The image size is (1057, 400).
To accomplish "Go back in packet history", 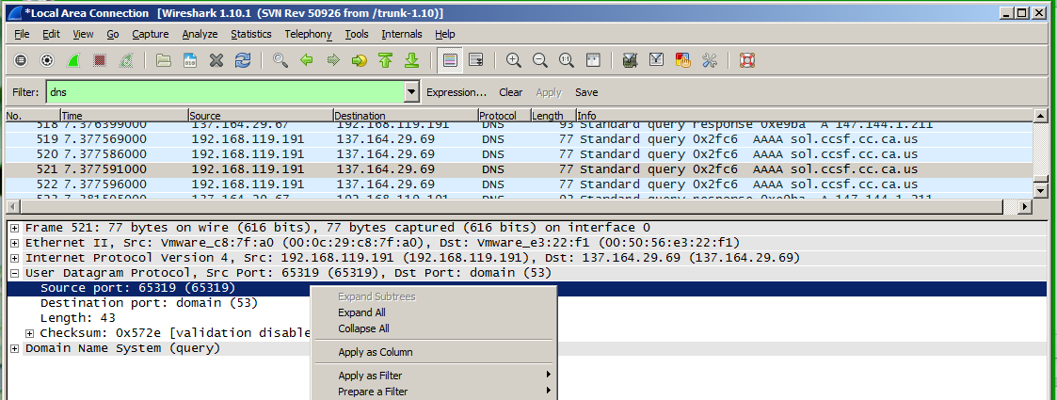I will pos(307,61).
